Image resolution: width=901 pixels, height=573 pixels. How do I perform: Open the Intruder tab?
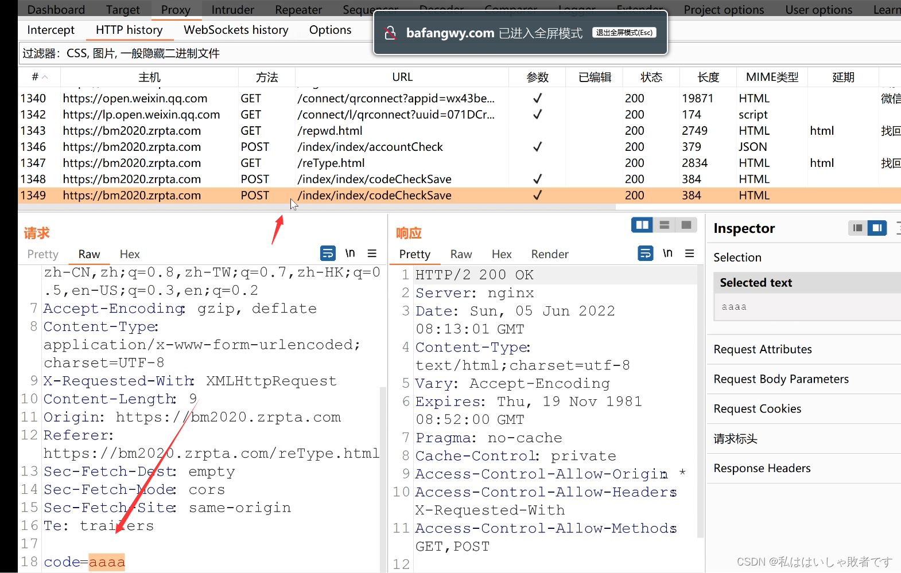[232, 9]
